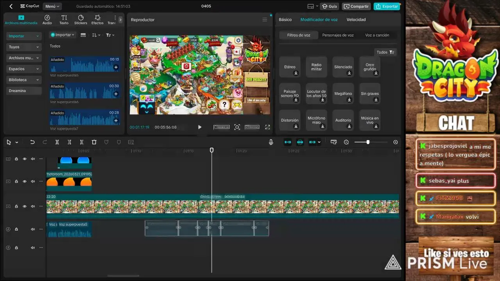Open the Personajes de voz tab
500x281 pixels.
[x=338, y=35]
